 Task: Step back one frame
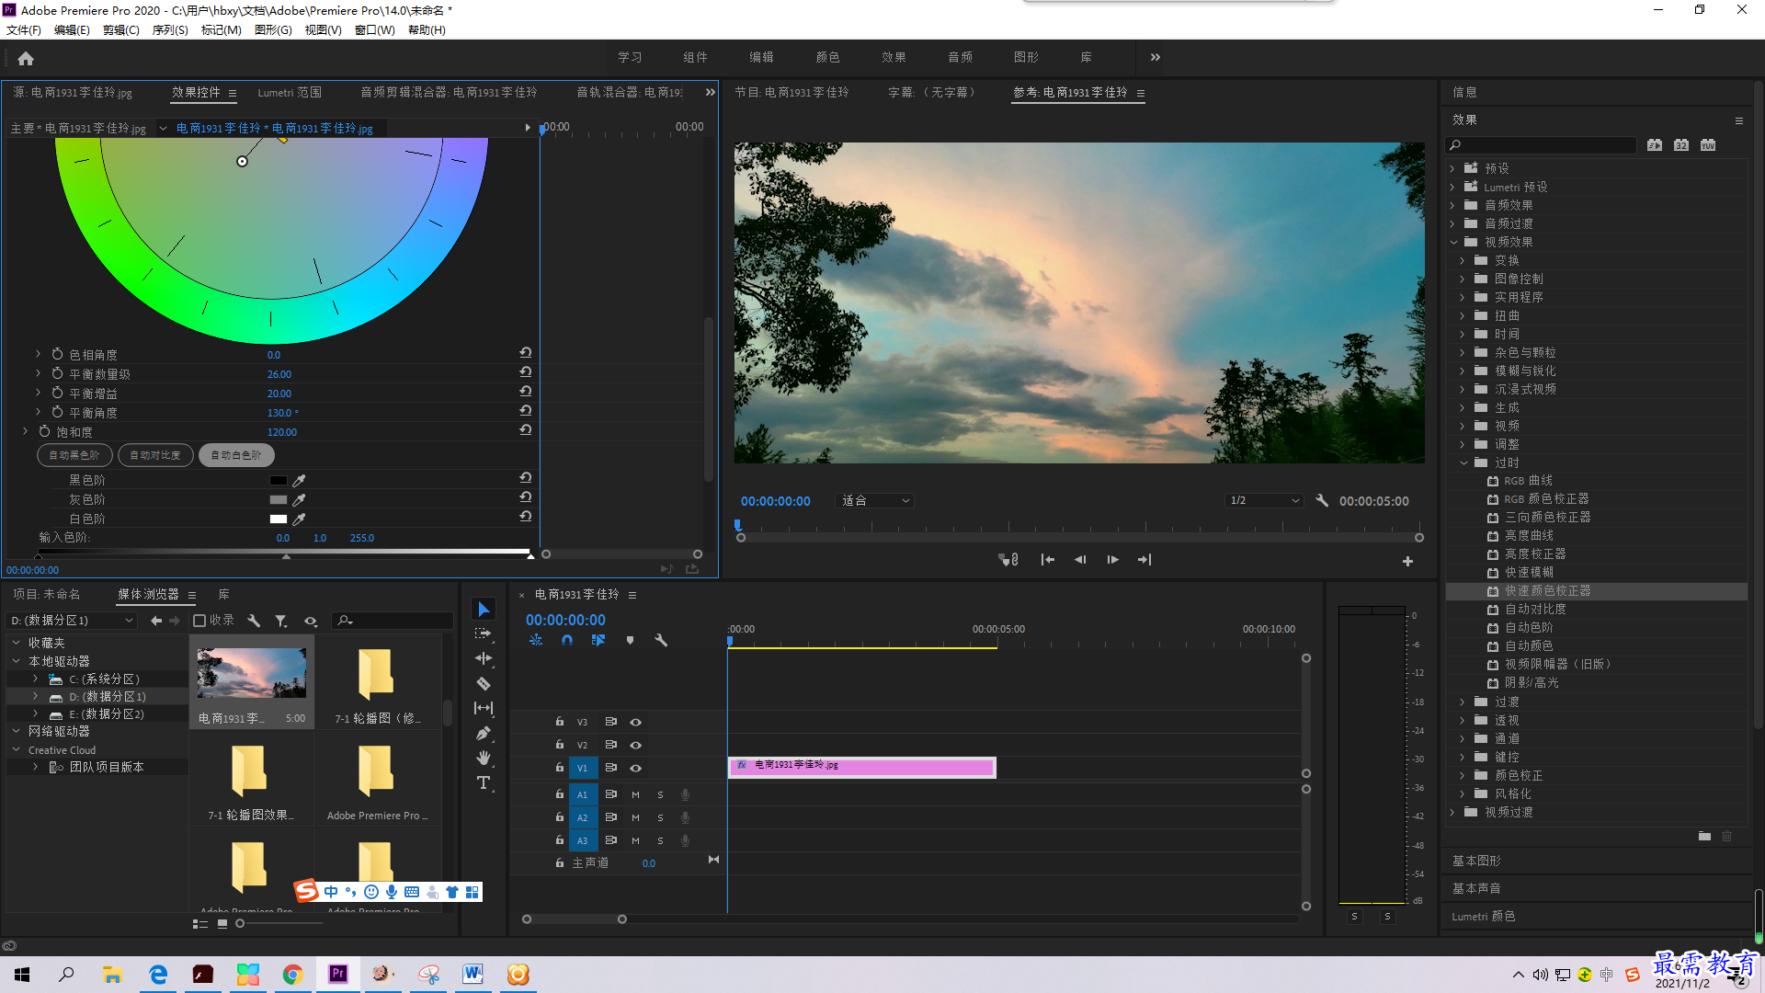coord(1080,560)
